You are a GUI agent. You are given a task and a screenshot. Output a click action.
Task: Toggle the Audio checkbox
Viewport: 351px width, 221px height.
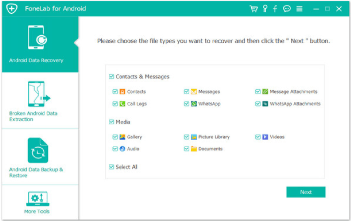(x=115, y=149)
